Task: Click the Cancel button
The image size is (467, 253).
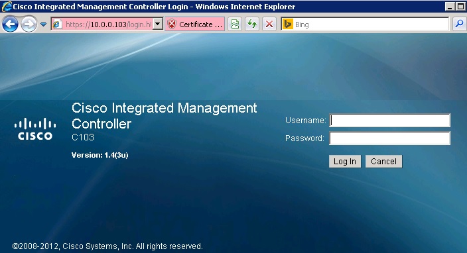Action: [383, 162]
